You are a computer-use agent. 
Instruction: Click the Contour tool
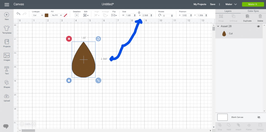[x=260, y=125]
